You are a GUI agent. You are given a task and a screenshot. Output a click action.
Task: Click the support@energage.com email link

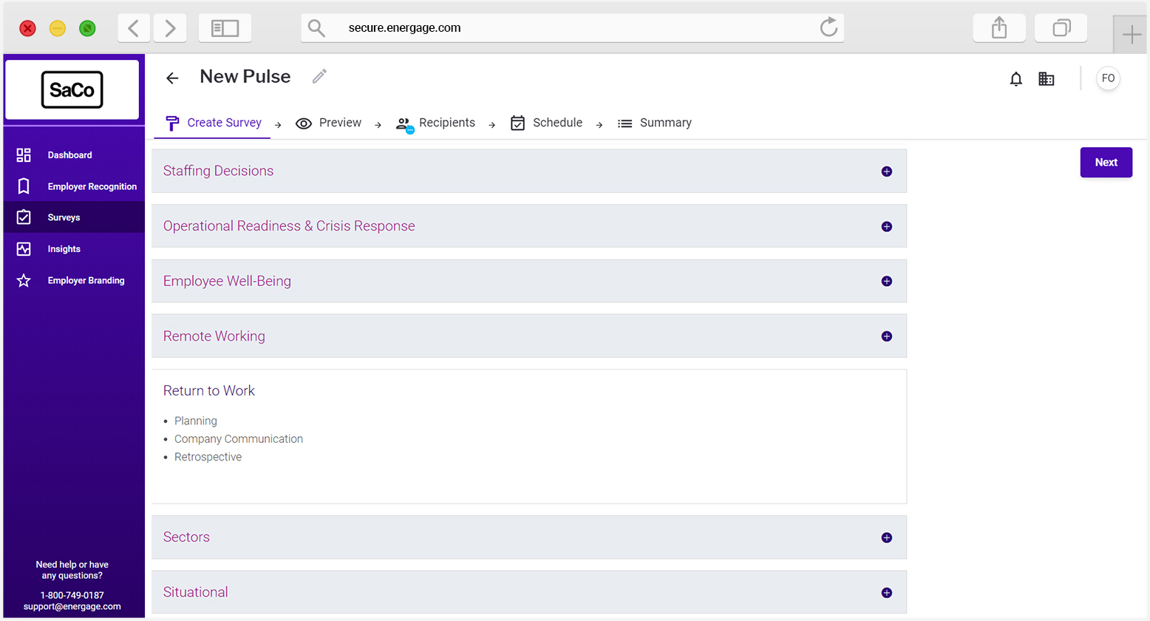72,606
